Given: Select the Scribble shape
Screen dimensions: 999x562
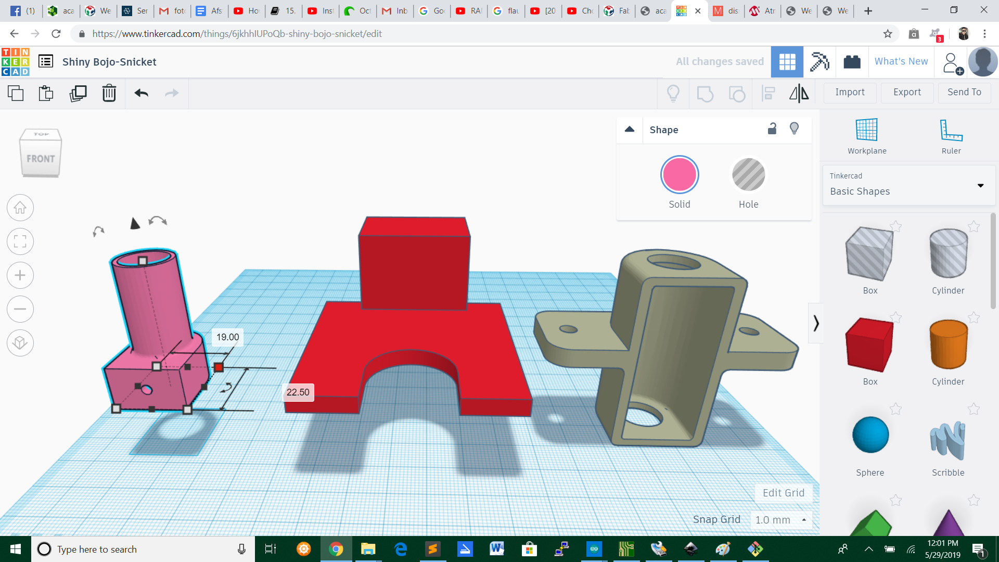Looking at the screenshot, I should (948, 440).
